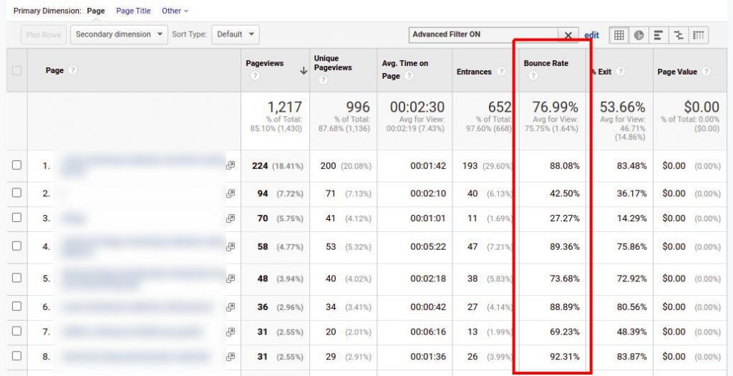Toggle the select-all checkbox in header

point(17,70)
